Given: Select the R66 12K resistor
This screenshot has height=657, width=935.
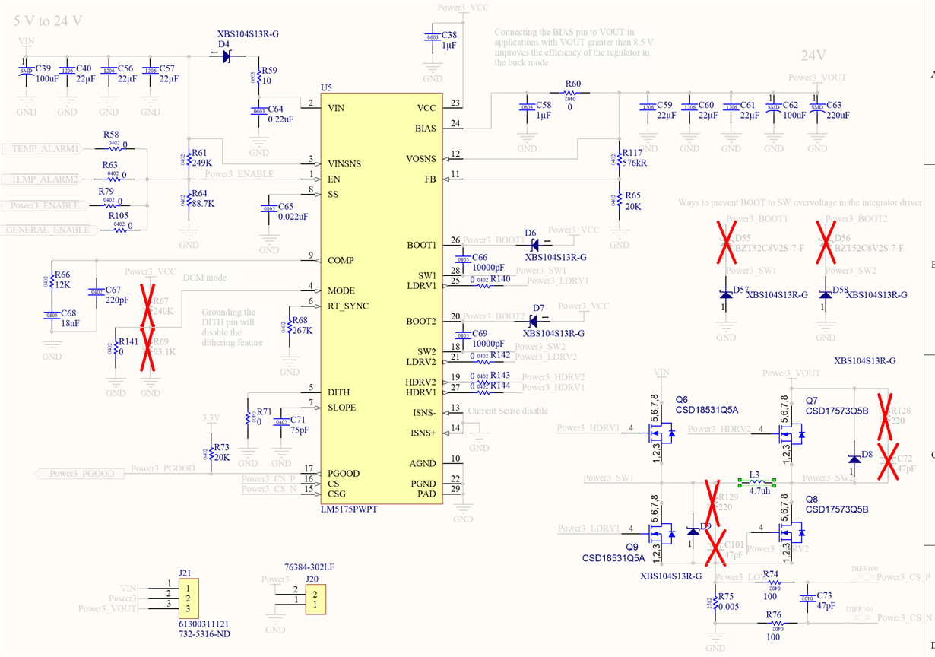Looking at the screenshot, I should tap(51, 281).
